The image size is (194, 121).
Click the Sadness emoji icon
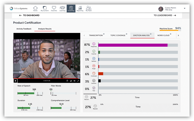[94, 59]
